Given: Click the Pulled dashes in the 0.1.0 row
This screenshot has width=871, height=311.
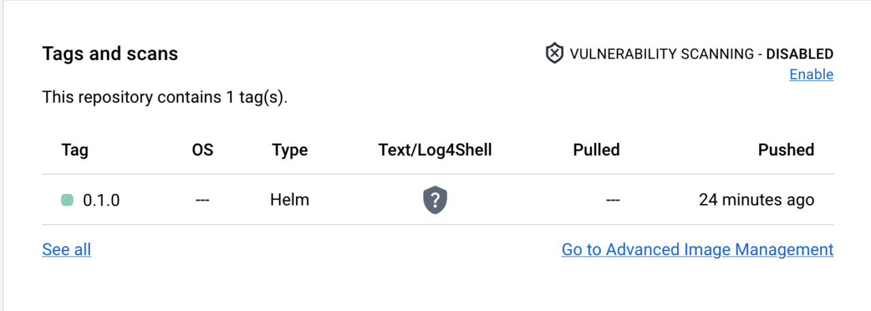Looking at the screenshot, I should point(612,200).
